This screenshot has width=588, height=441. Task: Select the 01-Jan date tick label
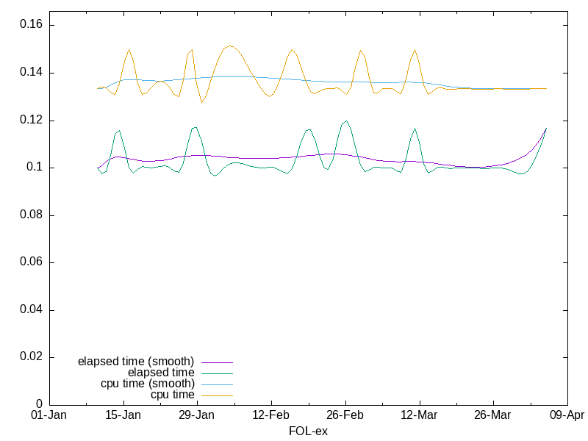pyautogui.click(x=49, y=415)
